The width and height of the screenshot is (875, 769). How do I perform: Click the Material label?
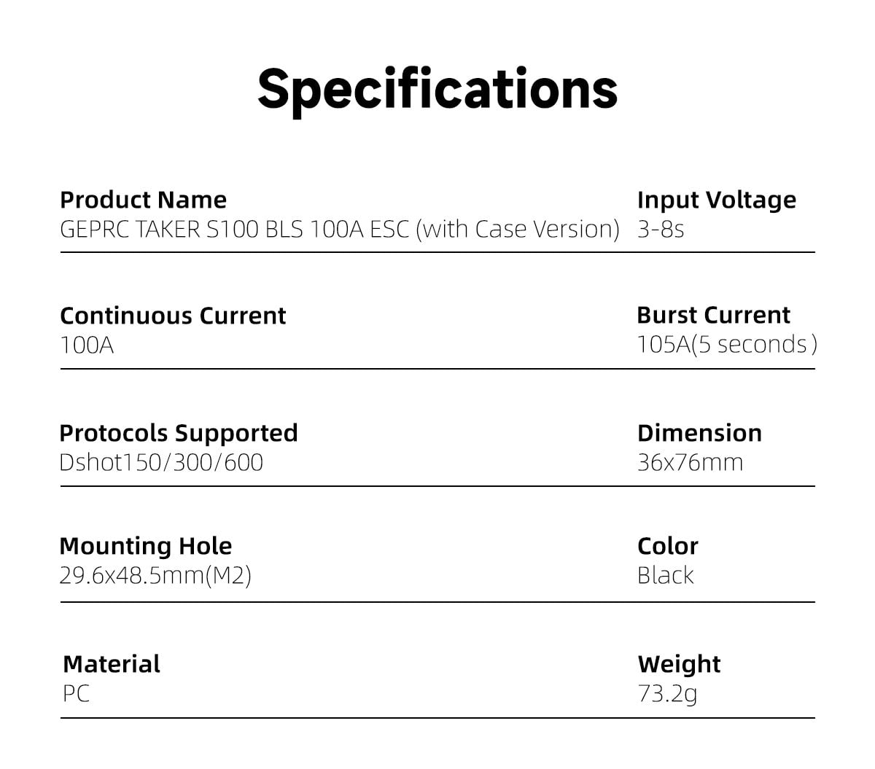coord(112,664)
